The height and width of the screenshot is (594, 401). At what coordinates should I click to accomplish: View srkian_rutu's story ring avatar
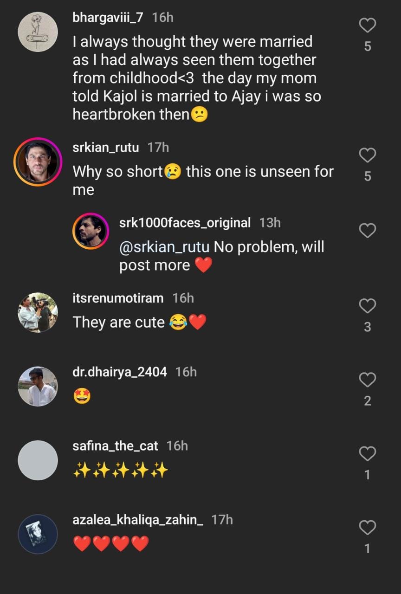tap(38, 161)
